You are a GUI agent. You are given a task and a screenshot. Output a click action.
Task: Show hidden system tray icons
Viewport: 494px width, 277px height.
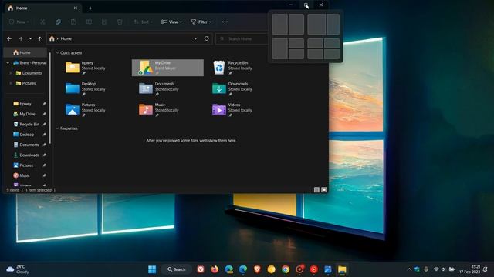[x=409, y=269]
